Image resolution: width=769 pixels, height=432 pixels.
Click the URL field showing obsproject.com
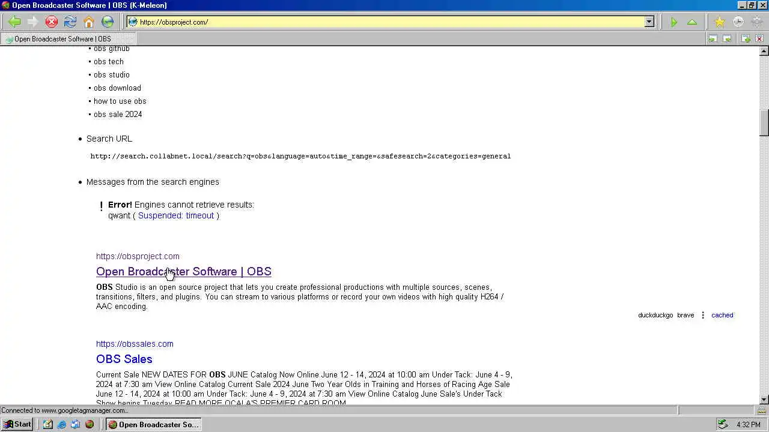[391, 22]
